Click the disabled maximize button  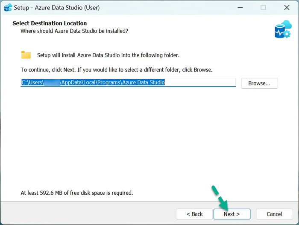[263, 8]
